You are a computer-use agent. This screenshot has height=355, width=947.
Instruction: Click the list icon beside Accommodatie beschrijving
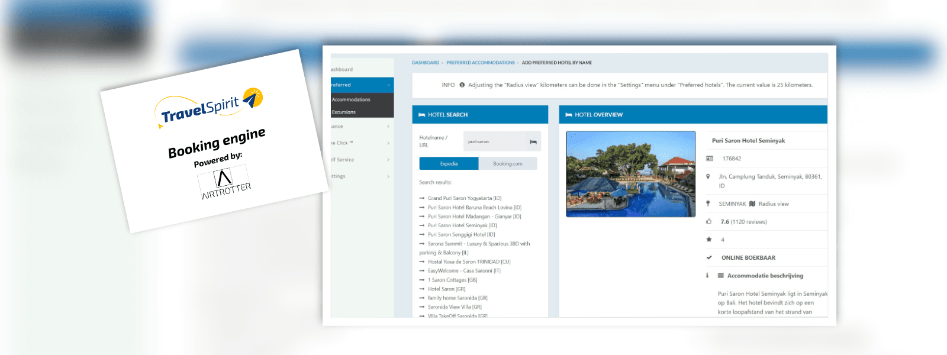[x=721, y=276]
